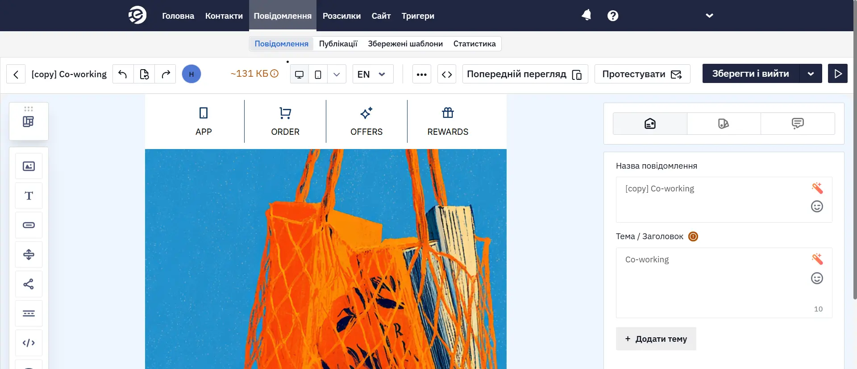The height and width of the screenshot is (369, 857).
Task: Redo the last editor action
Action: pos(166,74)
